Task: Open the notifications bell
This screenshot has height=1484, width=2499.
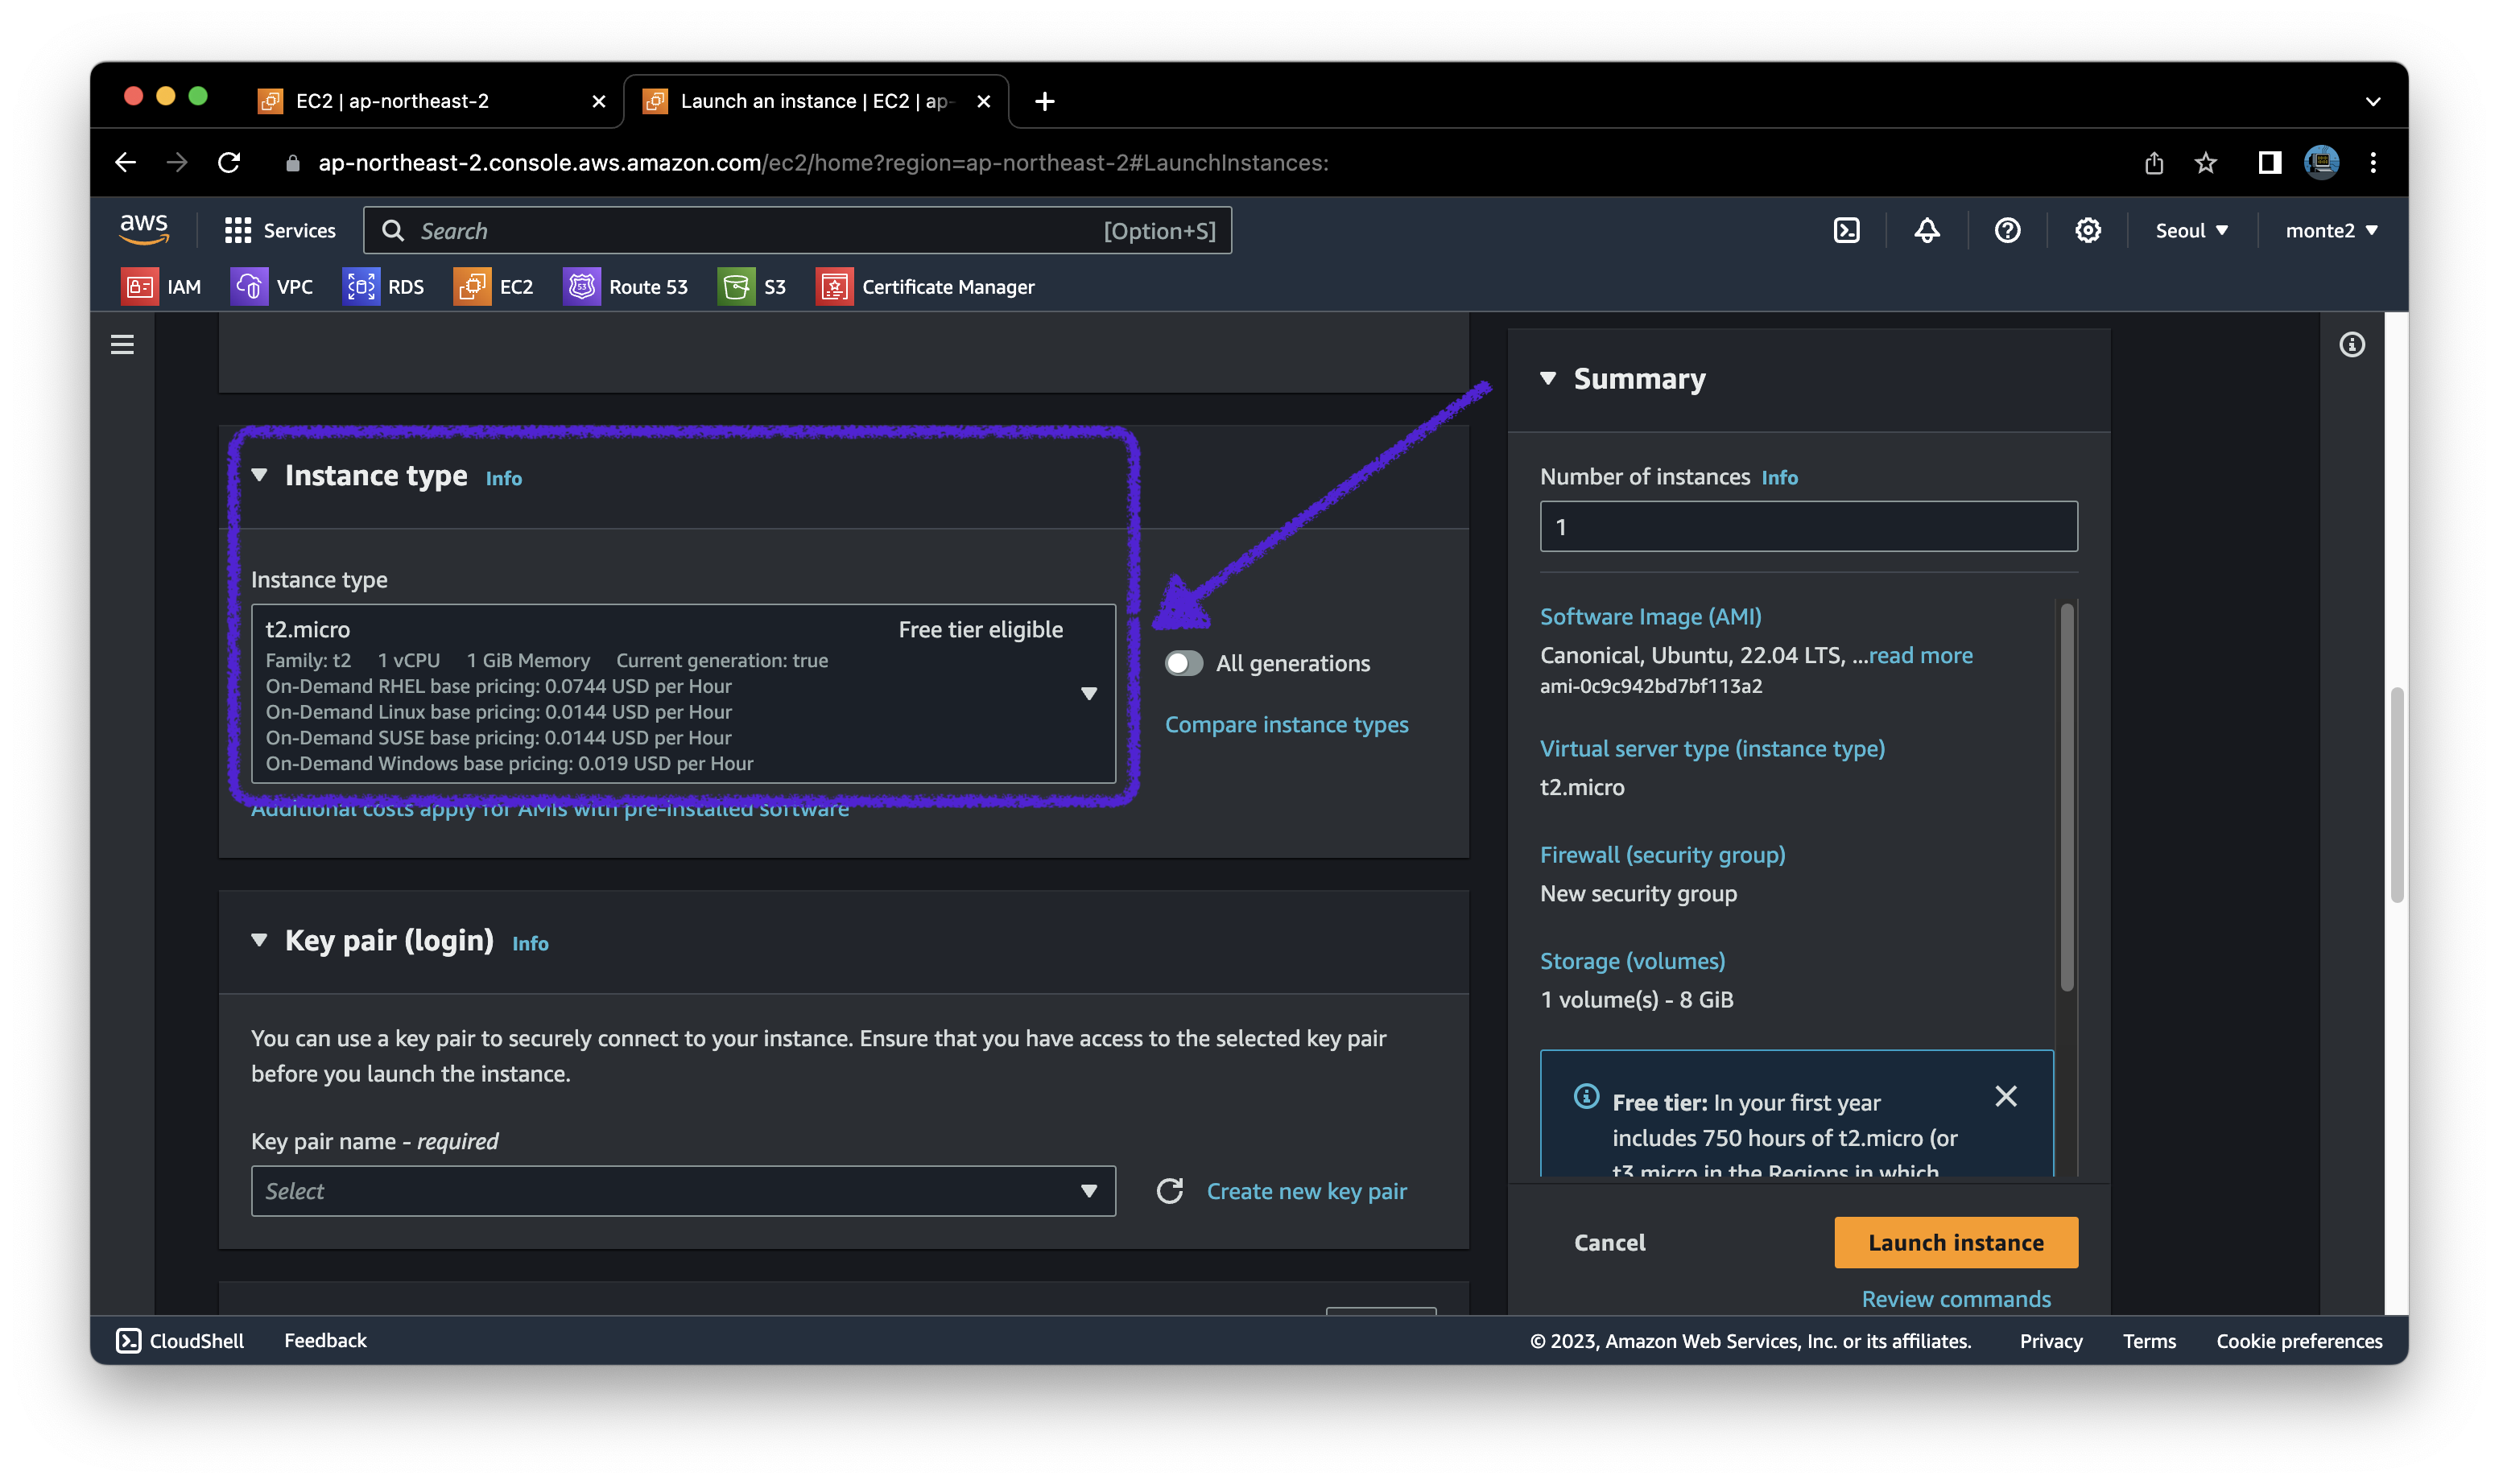Action: [x=1927, y=231]
